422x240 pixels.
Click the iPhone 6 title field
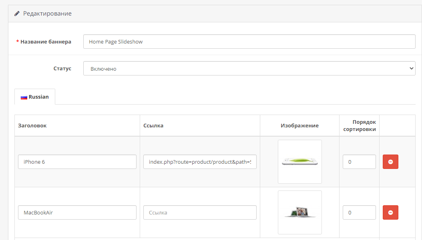click(77, 162)
